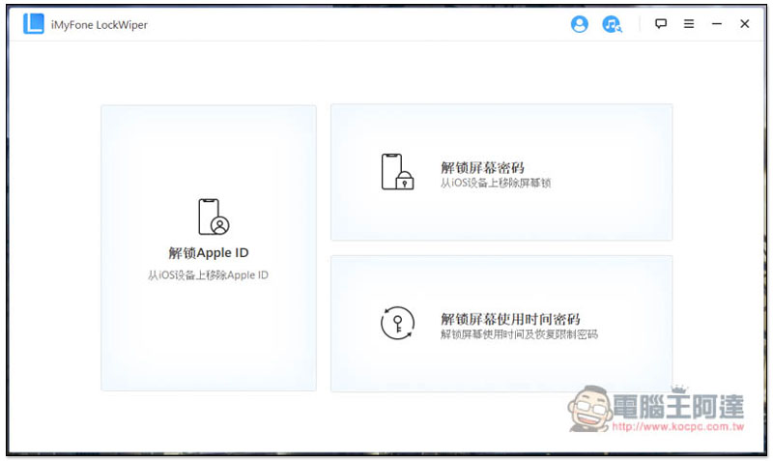Click 从iOS设备上移除Apple ID description text
This screenshot has width=773, height=461.
point(208,275)
